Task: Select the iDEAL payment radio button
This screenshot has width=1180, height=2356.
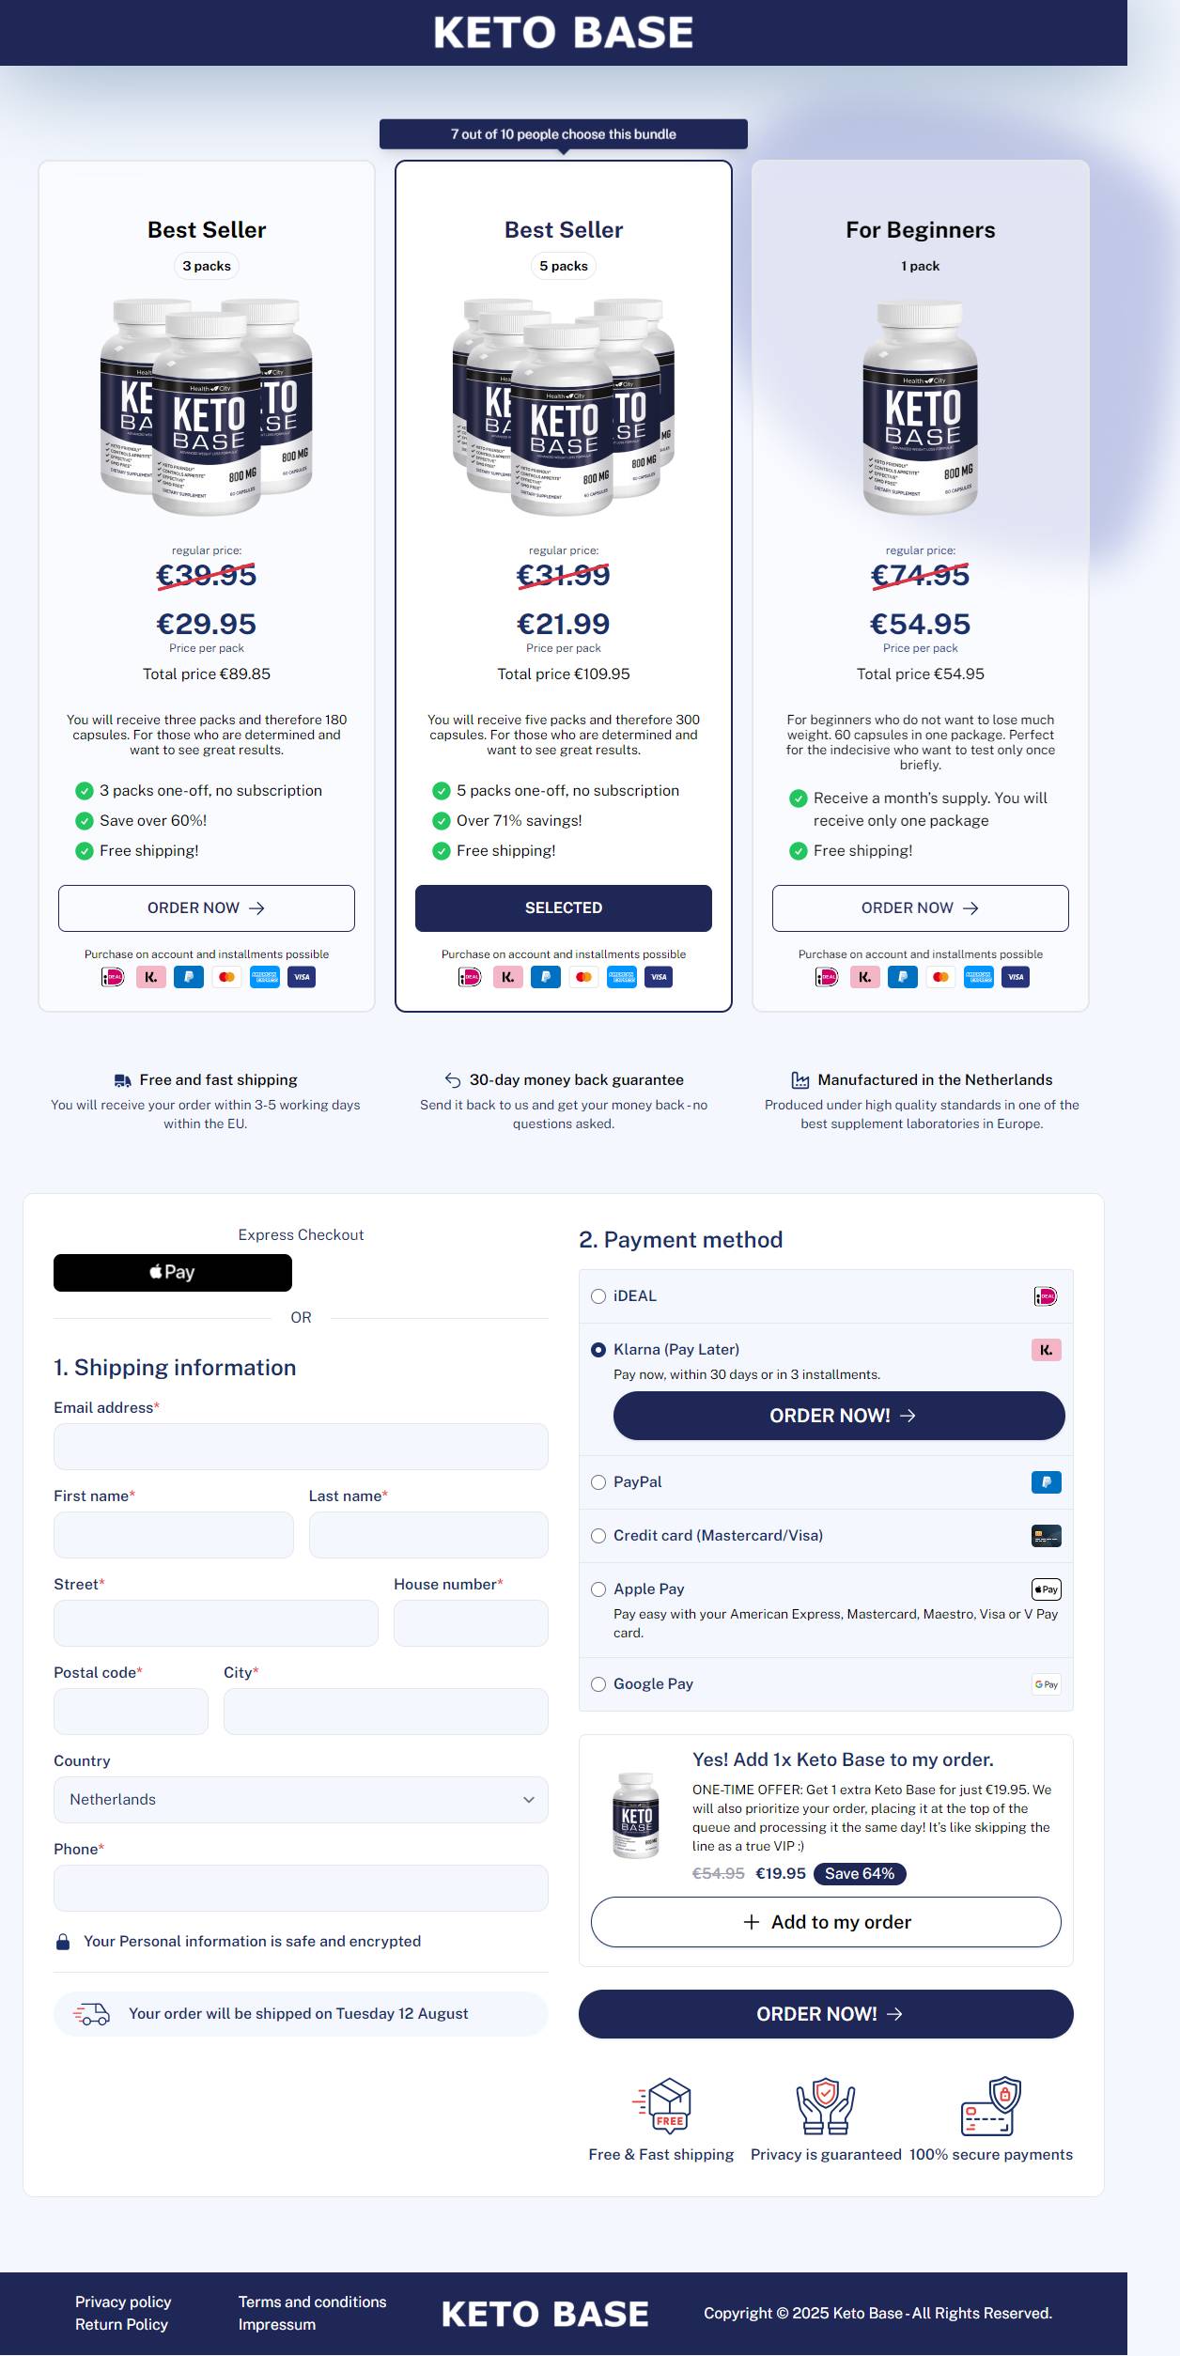Action: [x=598, y=1296]
